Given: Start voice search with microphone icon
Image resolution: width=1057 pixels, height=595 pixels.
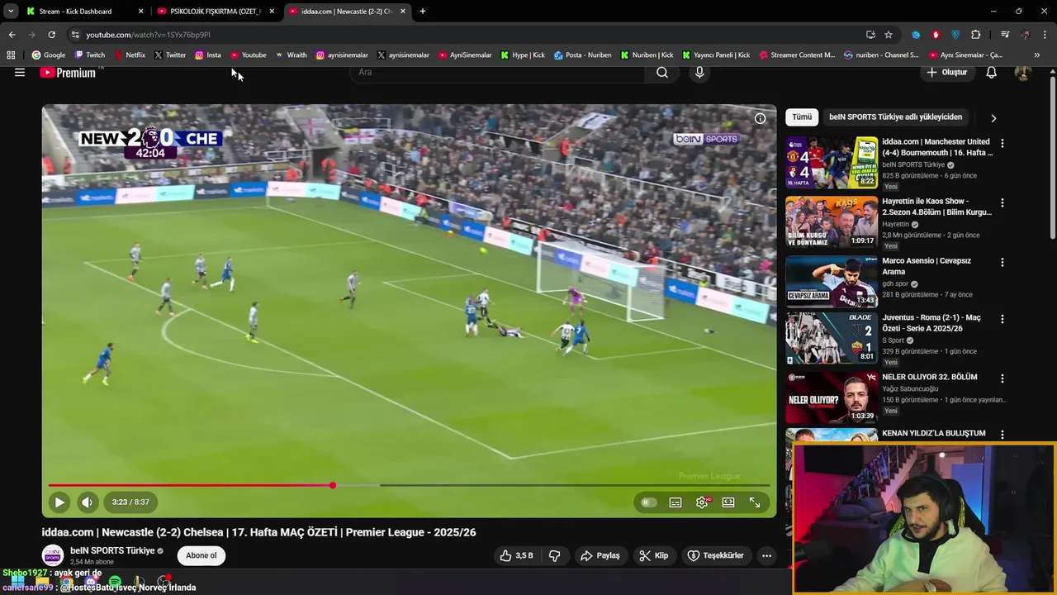Looking at the screenshot, I should [699, 73].
